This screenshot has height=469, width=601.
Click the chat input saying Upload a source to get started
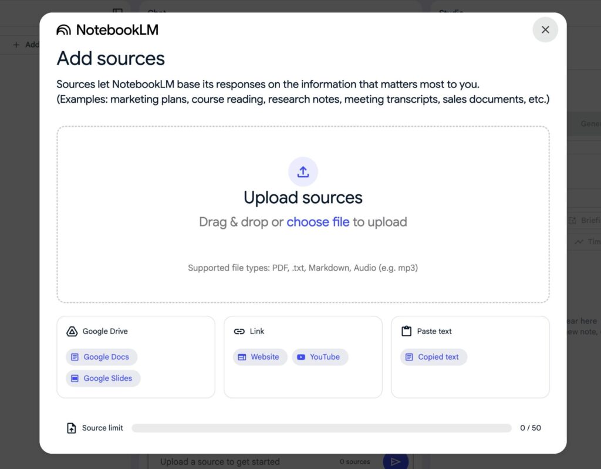tap(235, 462)
